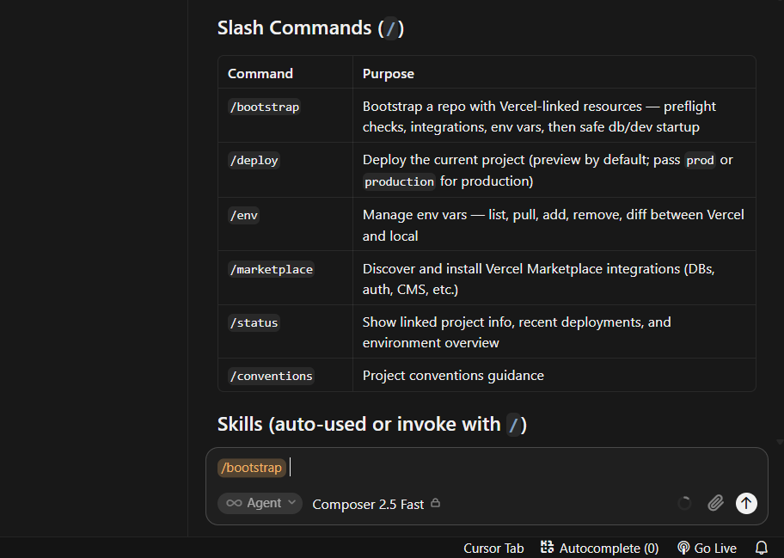Click the send arrow button

pos(746,503)
